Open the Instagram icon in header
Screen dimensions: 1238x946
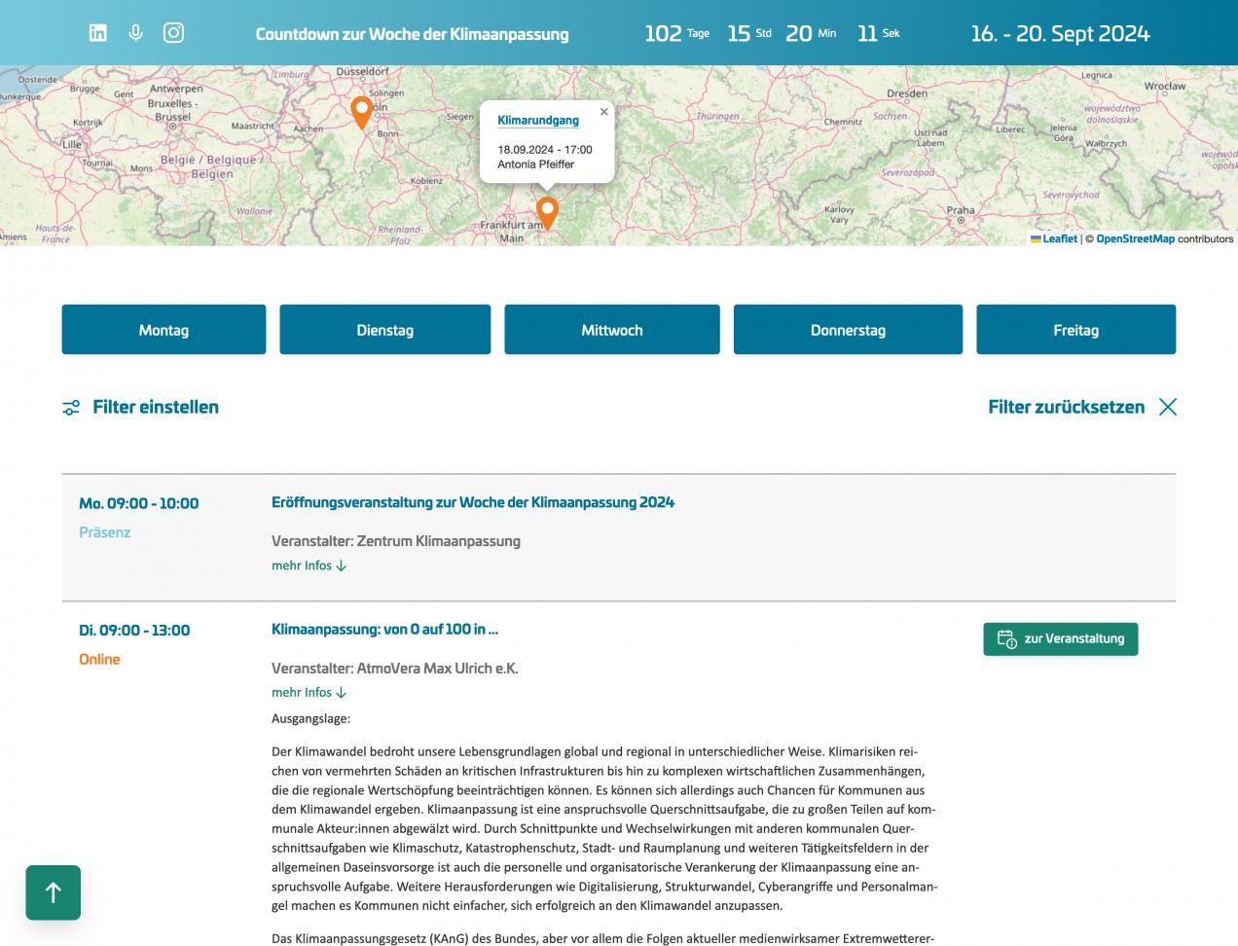pyautogui.click(x=173, y=33)
